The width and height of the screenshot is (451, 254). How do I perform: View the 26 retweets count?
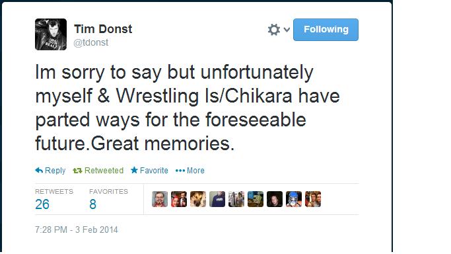(x=42, y=204)
